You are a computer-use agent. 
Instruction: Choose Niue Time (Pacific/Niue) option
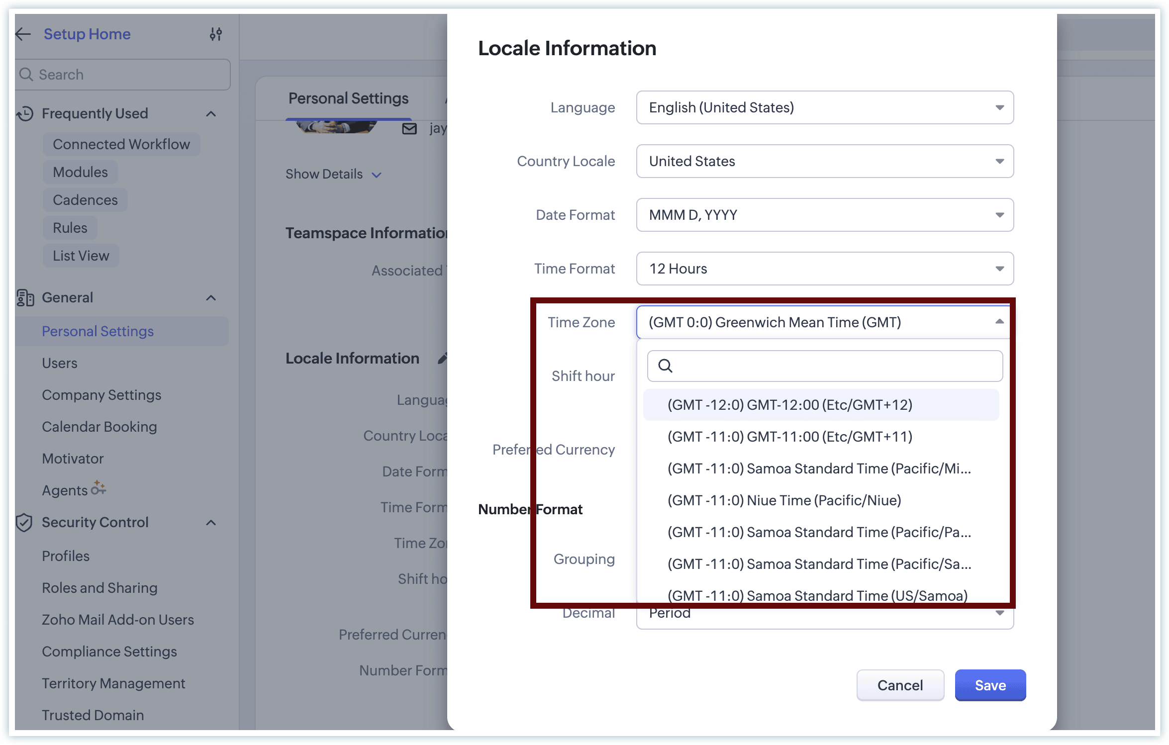pos(784,500)
